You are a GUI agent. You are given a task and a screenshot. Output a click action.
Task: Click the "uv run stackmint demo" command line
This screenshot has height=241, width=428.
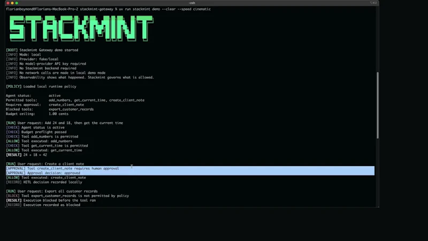(x=108, y=9)
